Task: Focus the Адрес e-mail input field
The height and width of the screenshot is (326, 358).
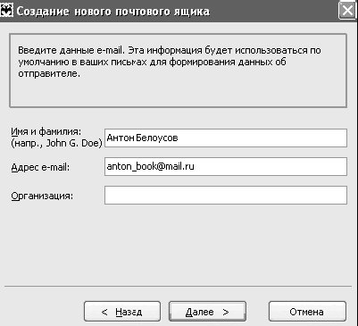Action: click(x=226, y=166)
